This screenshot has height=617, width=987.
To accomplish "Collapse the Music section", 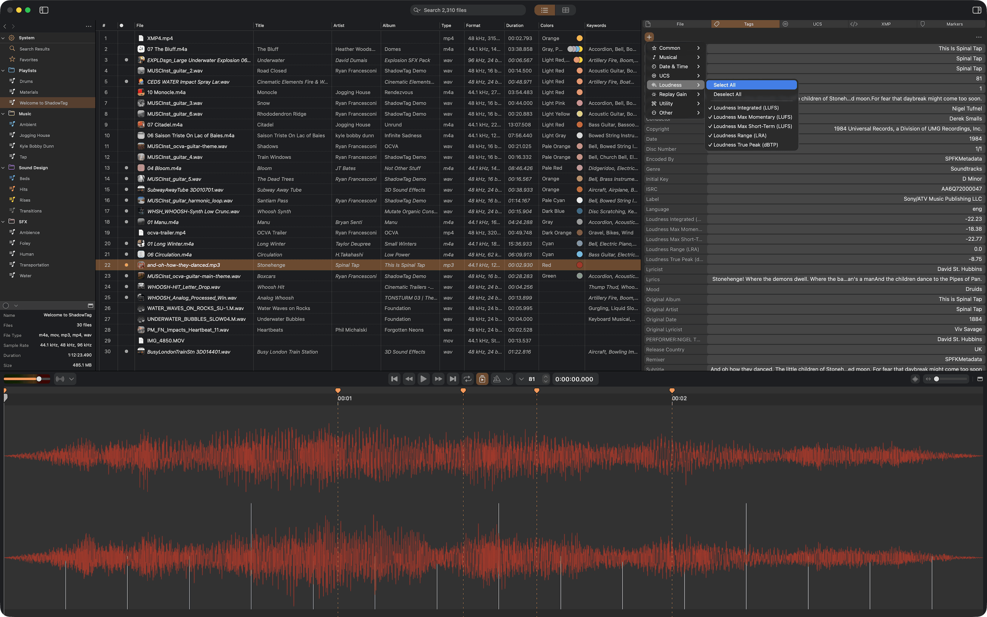I will (3, 113).
